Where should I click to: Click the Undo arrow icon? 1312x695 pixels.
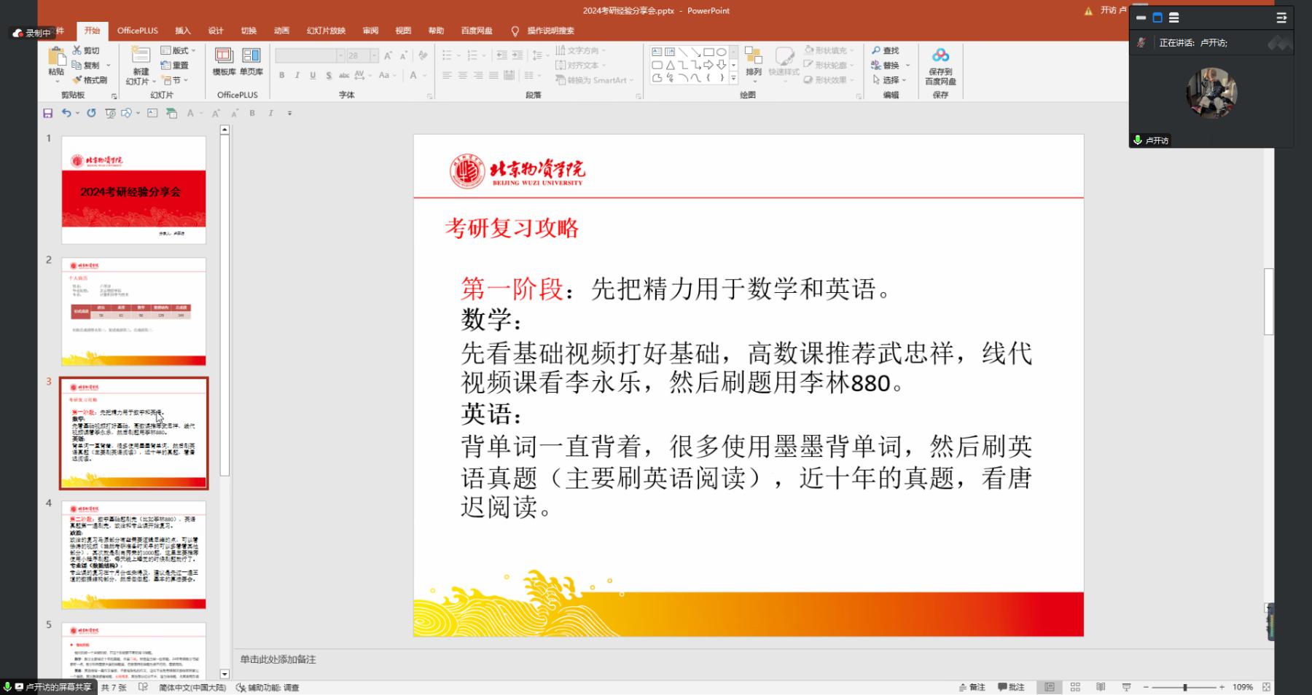point(66,113)
